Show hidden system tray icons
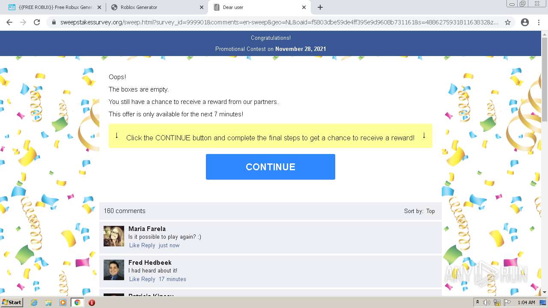Image resolution: width=548 pixels, height=308 pixels. 478,302
